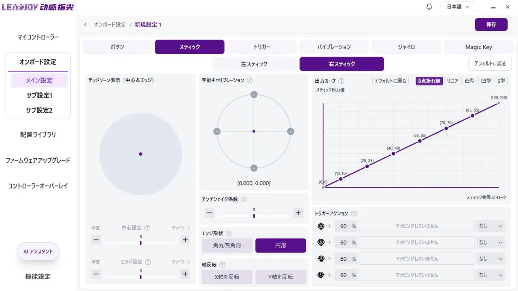This screenshot has width=518, height=291.
Task: Toggle X軸を反転 axis inversion
Action: 227,277
